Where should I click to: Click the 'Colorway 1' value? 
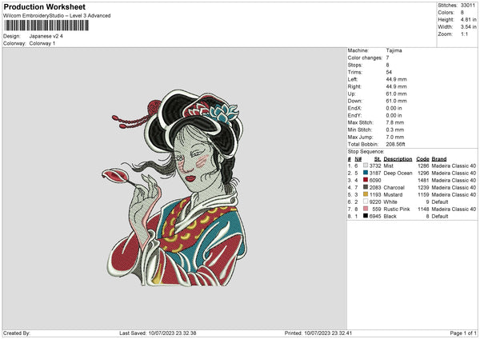(42, 43)
